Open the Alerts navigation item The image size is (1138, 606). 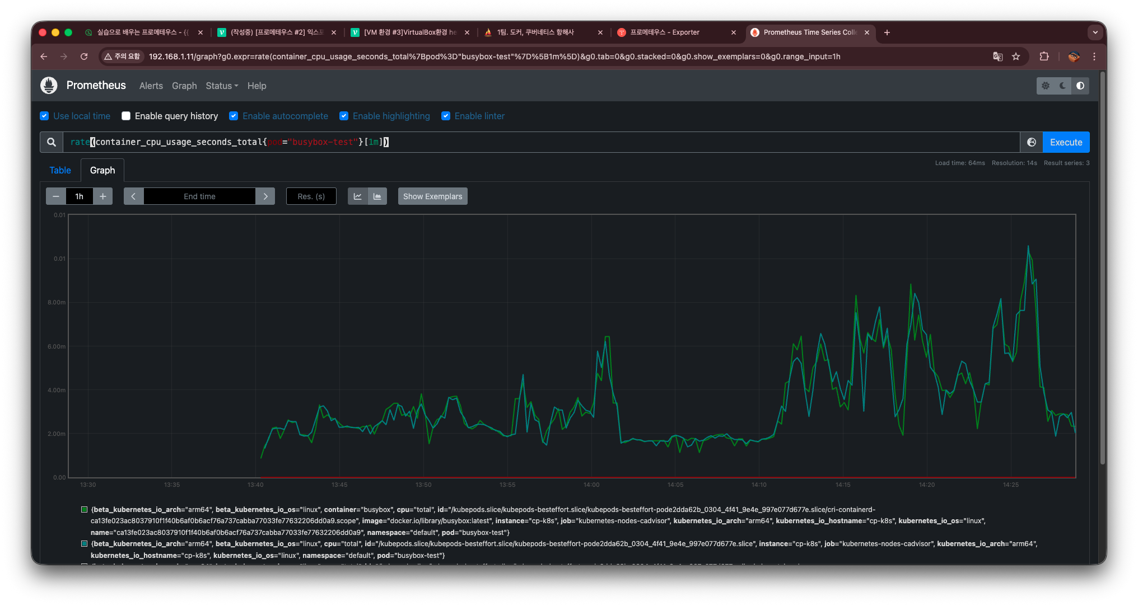pyautogui.click(x=151, y=86)
